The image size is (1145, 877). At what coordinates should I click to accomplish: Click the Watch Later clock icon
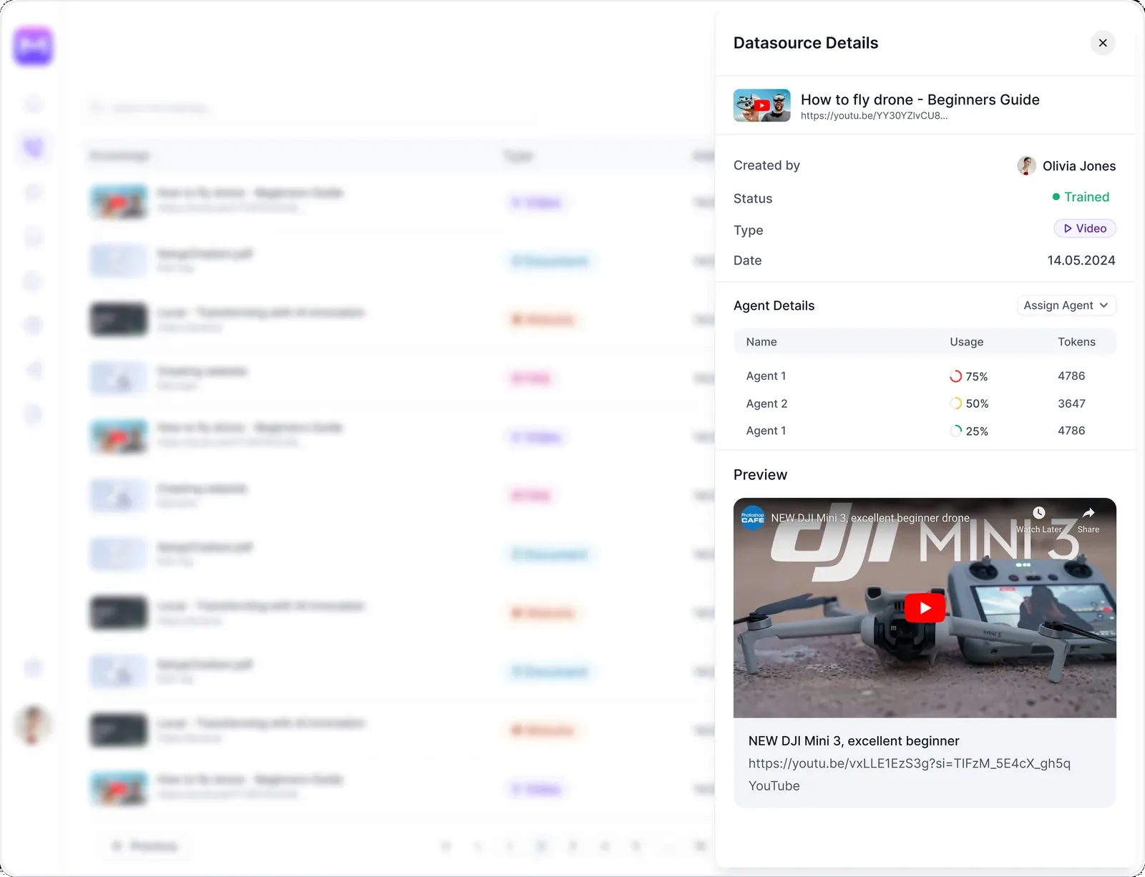coord(1039,513)
